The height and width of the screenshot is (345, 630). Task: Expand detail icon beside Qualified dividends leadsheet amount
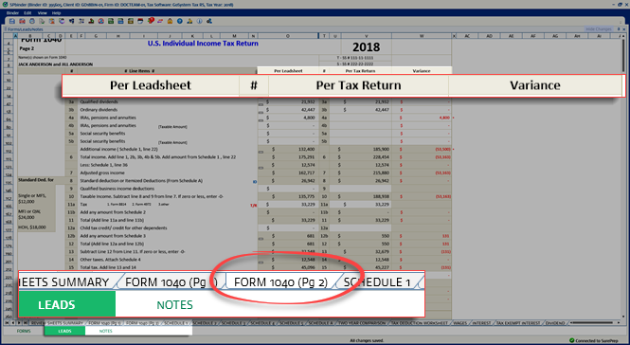tap(261, 104)
